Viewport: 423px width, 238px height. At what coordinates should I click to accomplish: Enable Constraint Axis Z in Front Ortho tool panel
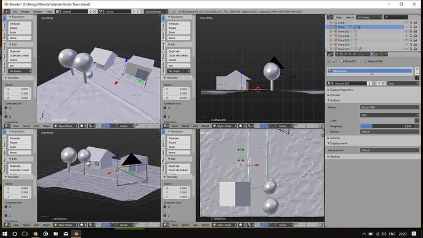pos(165,117)
